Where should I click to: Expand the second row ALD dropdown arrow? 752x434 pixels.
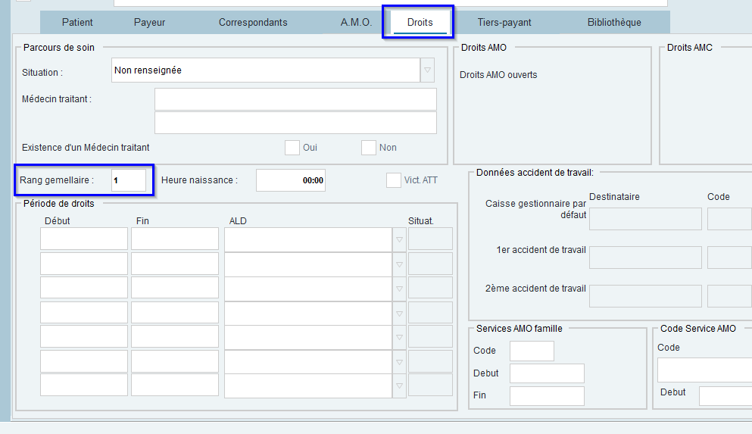coord(399,264)
